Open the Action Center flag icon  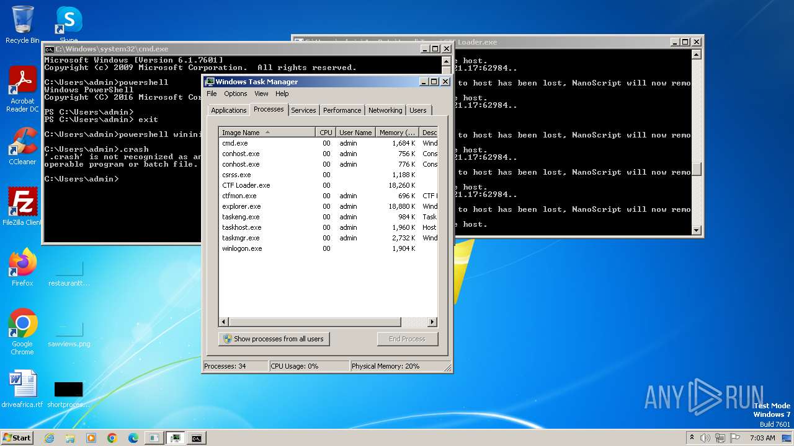pyautogui.click(x=735, y=438)
